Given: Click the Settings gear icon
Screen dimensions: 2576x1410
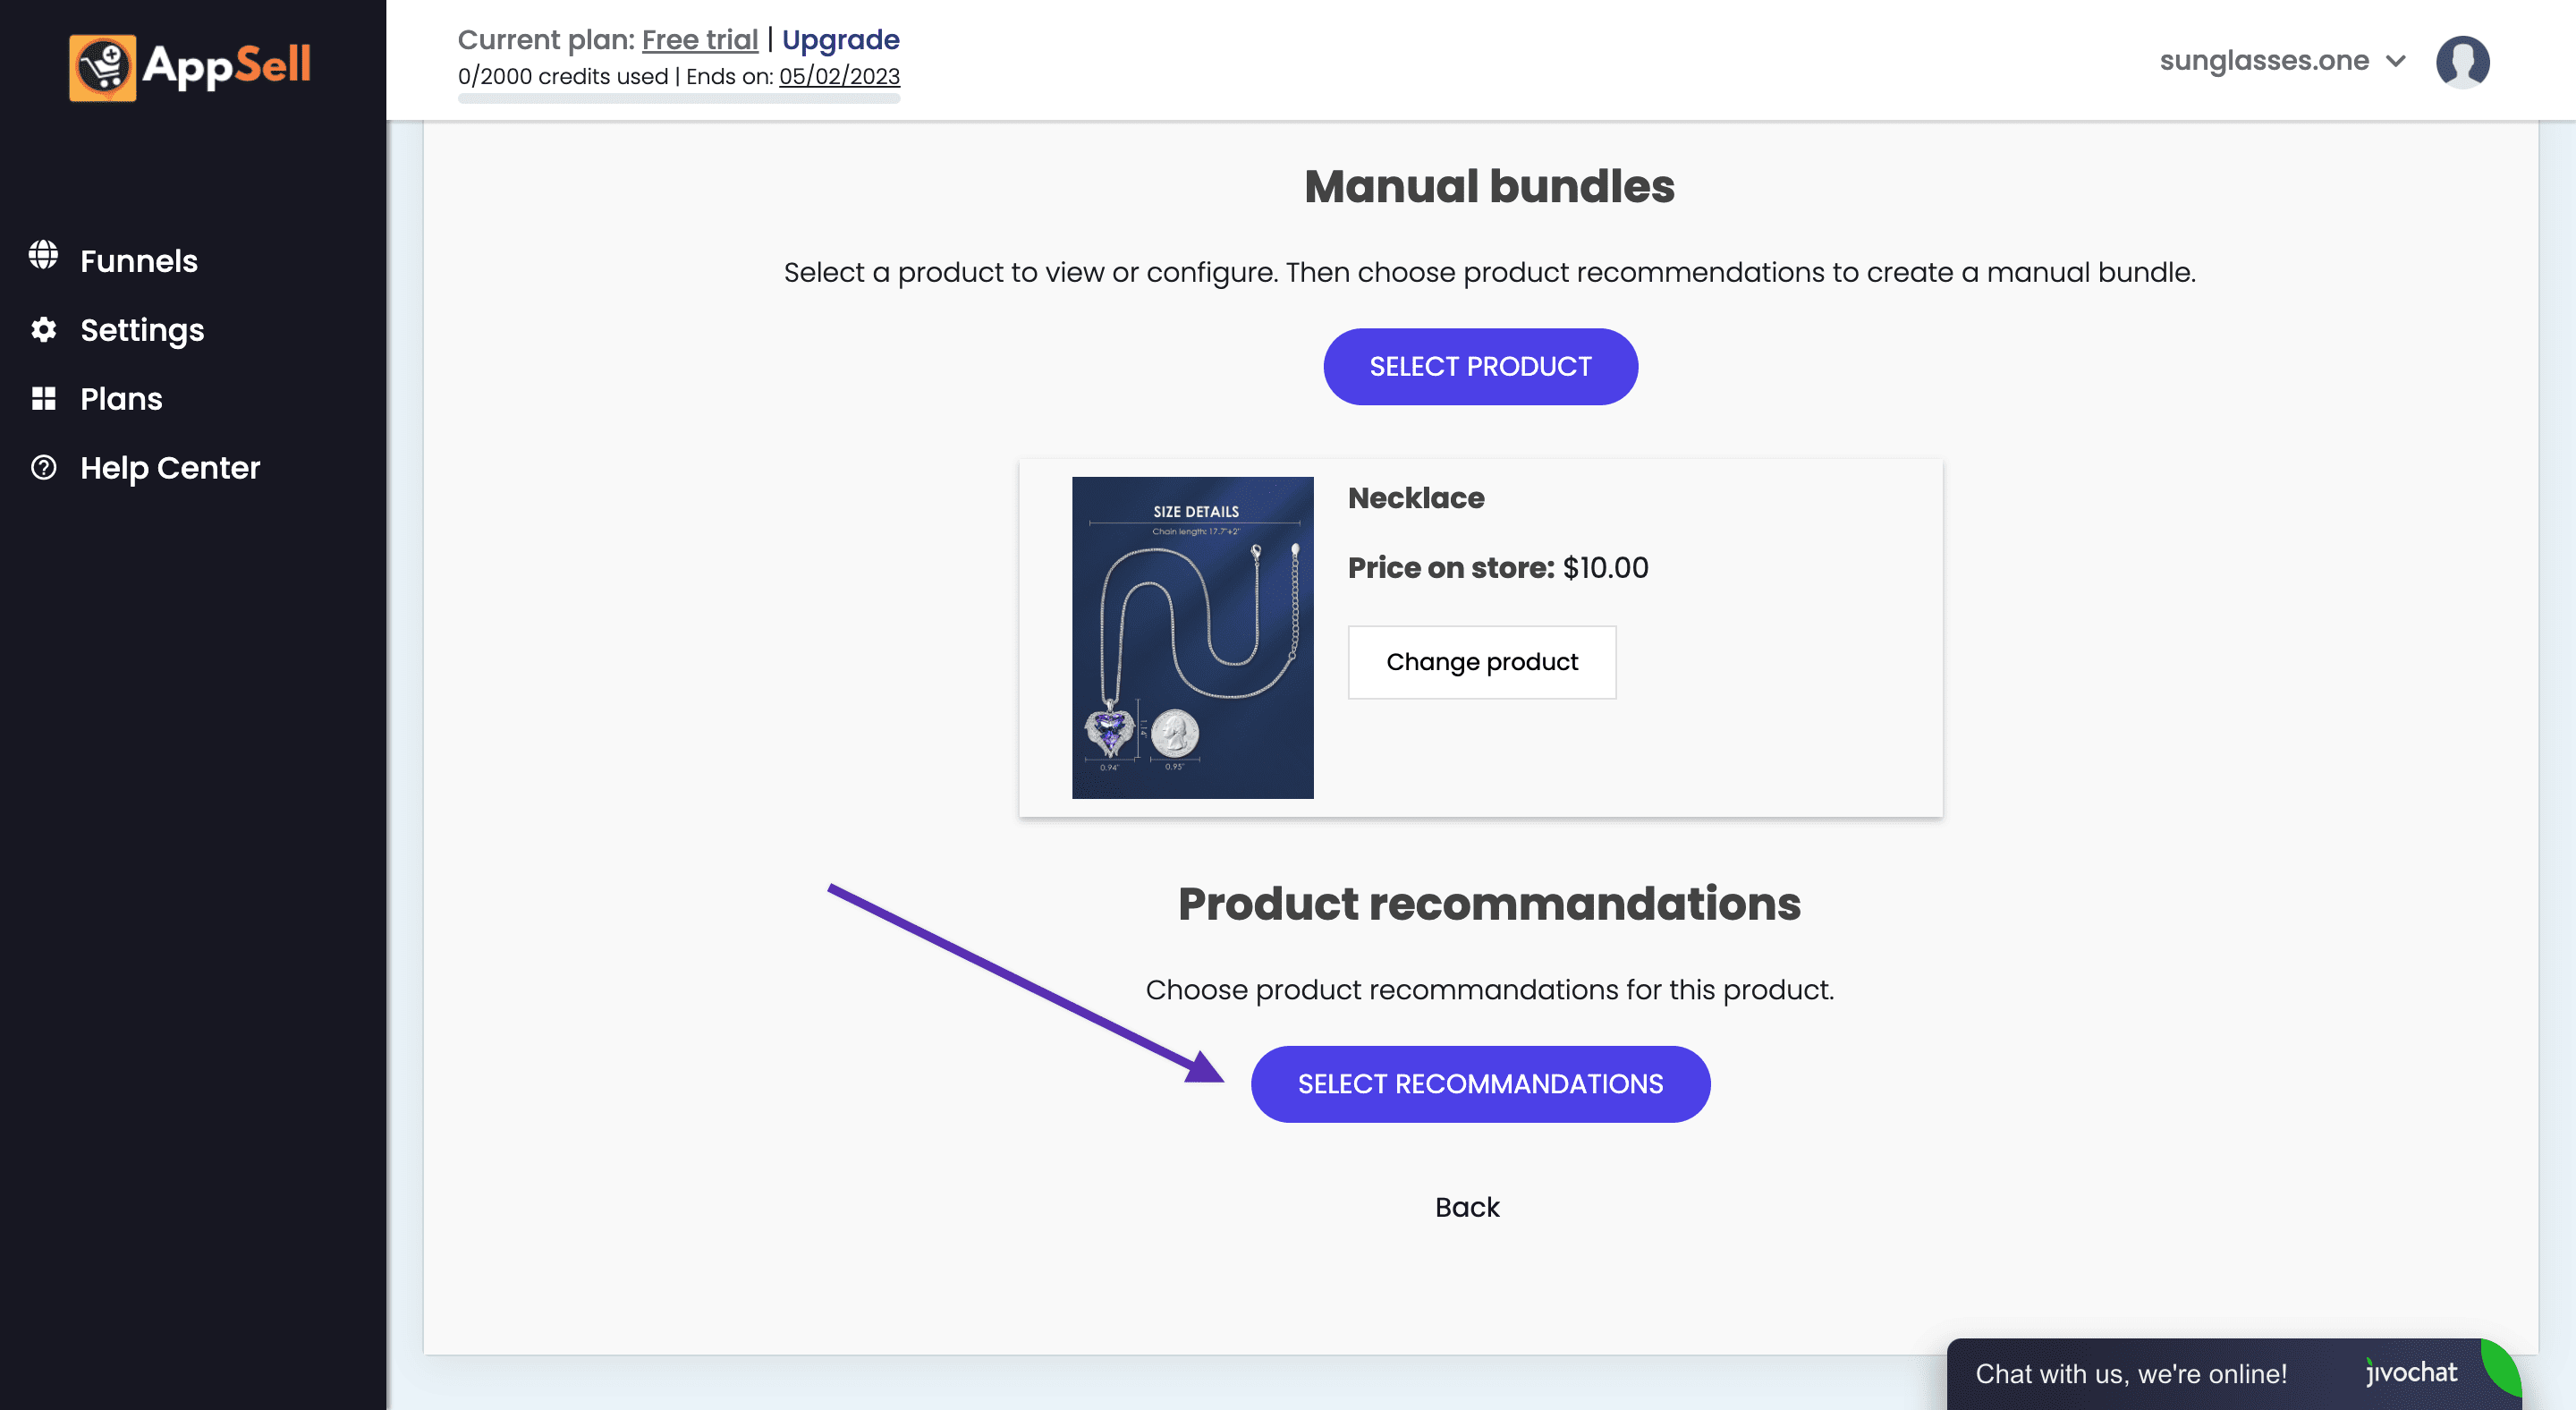Looking at the screenshot, I should 43,329.
